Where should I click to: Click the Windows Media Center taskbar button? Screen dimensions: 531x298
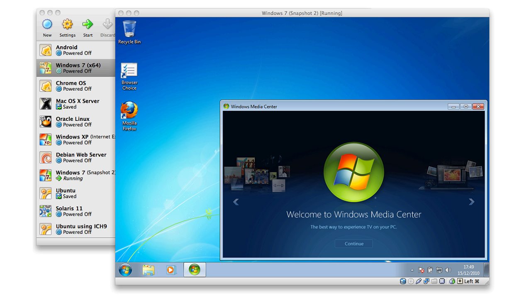(195, 270)
